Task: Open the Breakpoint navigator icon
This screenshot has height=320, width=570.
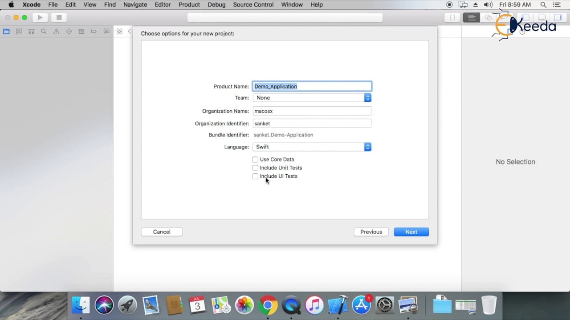Action: click(x=94, y=32)
